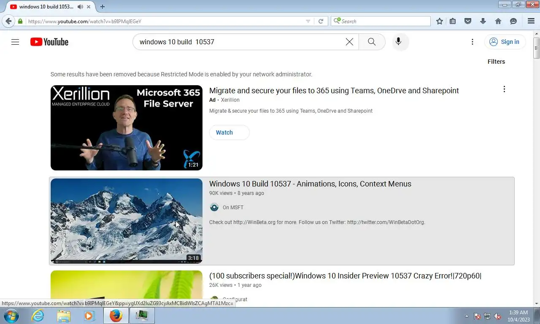
Task: Click the page vertical scrollbar thumb
Action: (536, 48)
